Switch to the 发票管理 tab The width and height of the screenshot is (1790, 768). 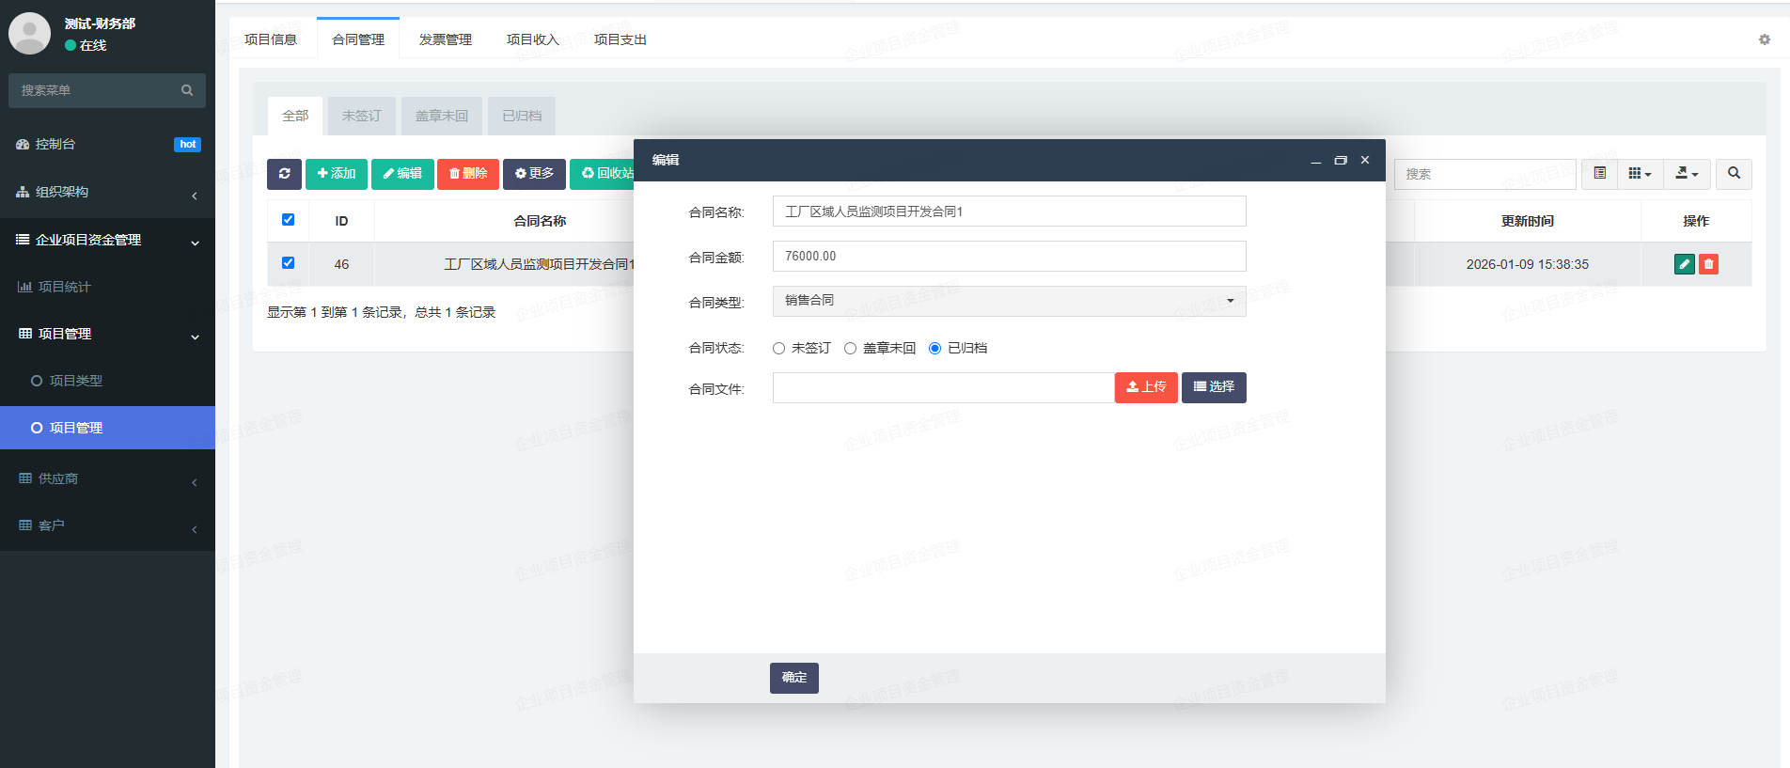tap(445, 39)
